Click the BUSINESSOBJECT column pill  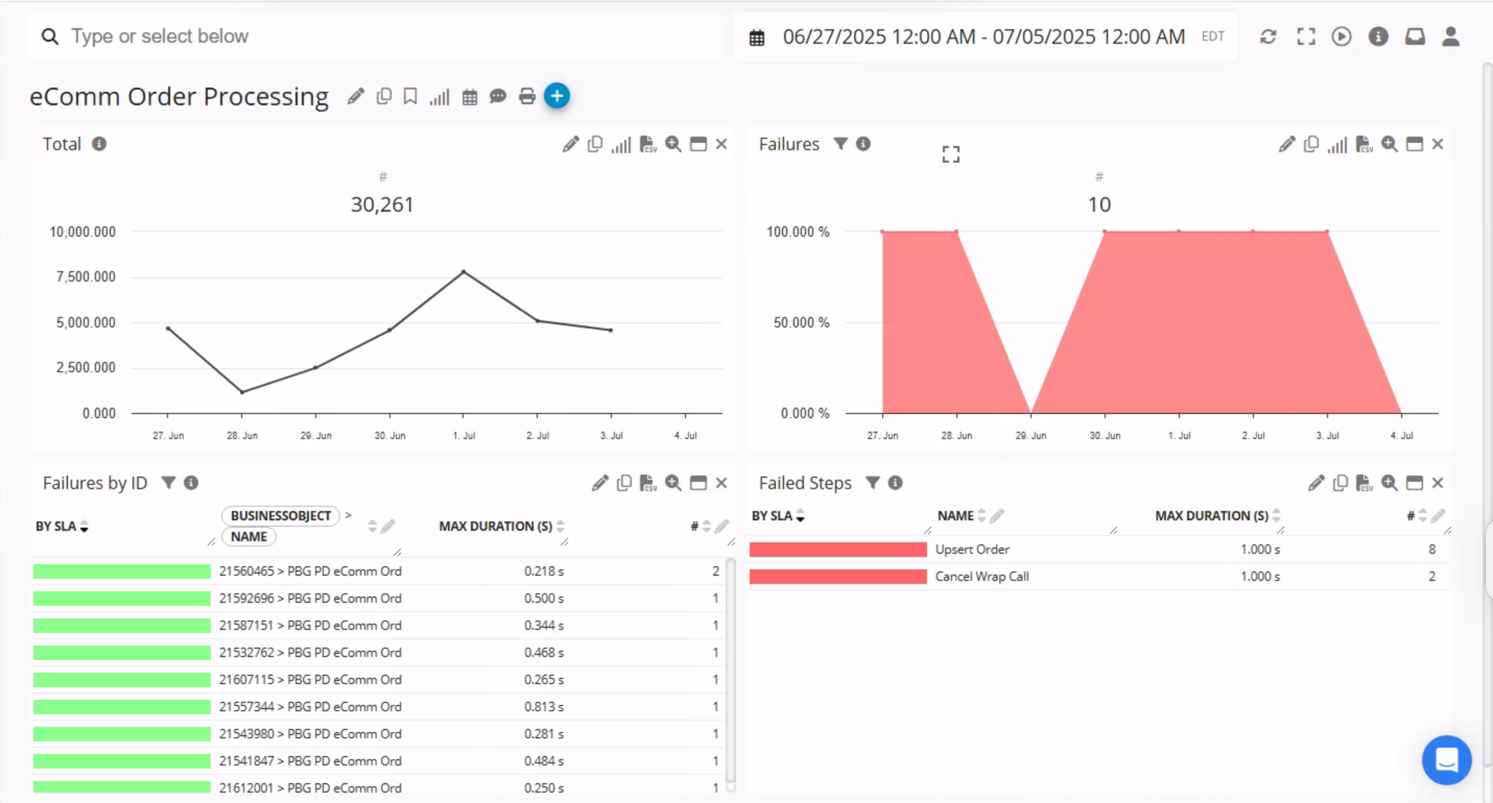point(280,515)
